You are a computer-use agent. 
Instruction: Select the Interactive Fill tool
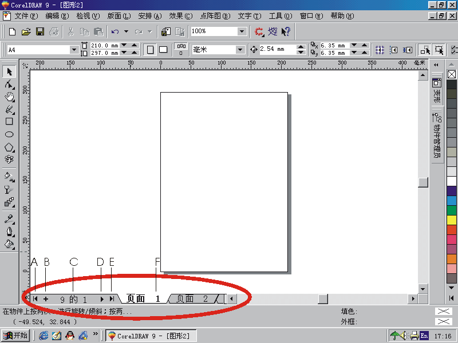(9, 177)
